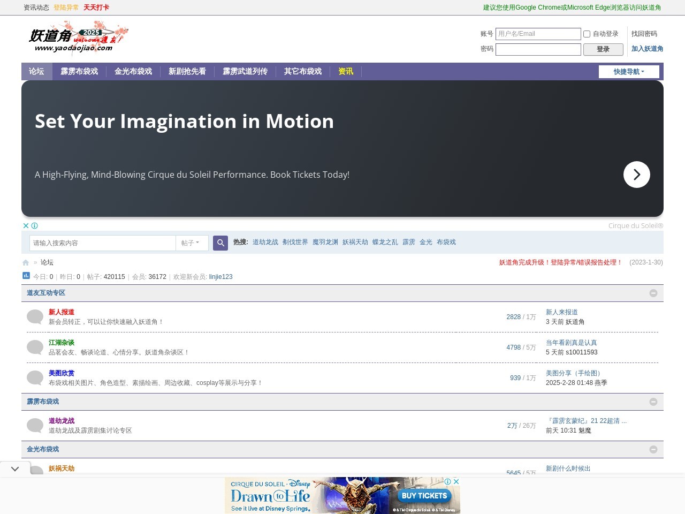
Task: Open the 妖祸天劫 forum title
Action: [x=62, y=468]
